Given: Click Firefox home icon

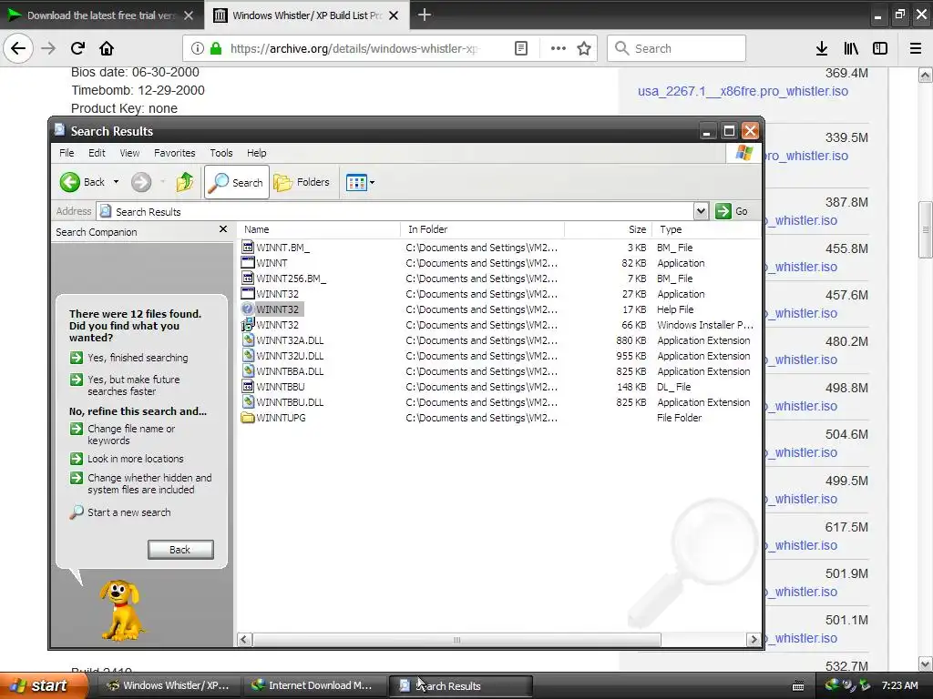Looking at the screenshot, I should pyautogui.click(x=107, y=48).
